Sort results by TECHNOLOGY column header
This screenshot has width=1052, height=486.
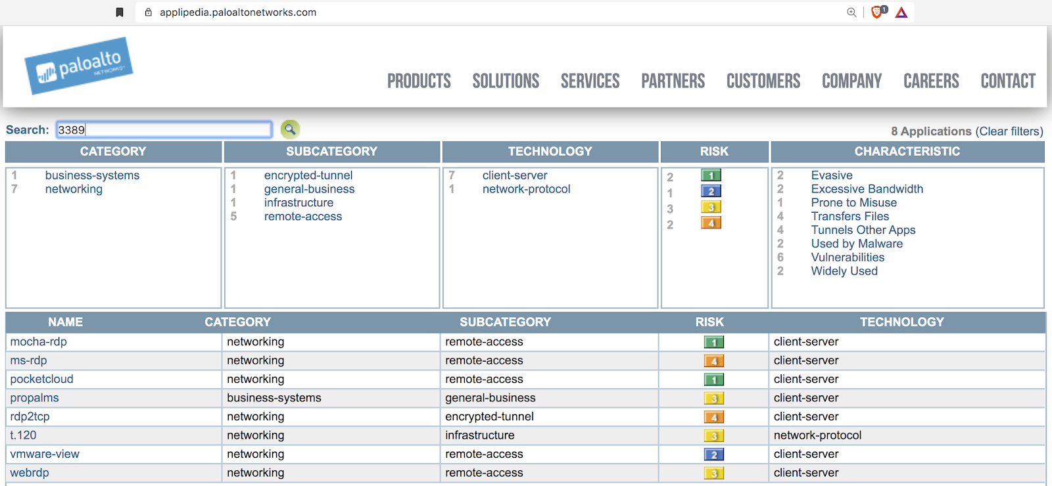(x=902, y=322)
